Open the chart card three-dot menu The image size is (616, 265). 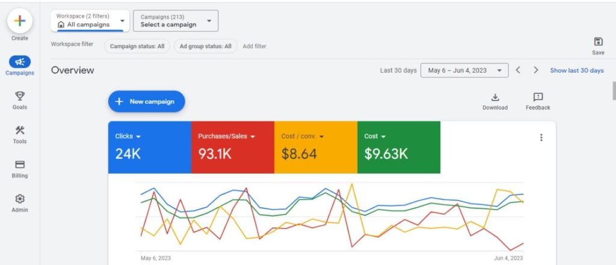tap(541, 138)
